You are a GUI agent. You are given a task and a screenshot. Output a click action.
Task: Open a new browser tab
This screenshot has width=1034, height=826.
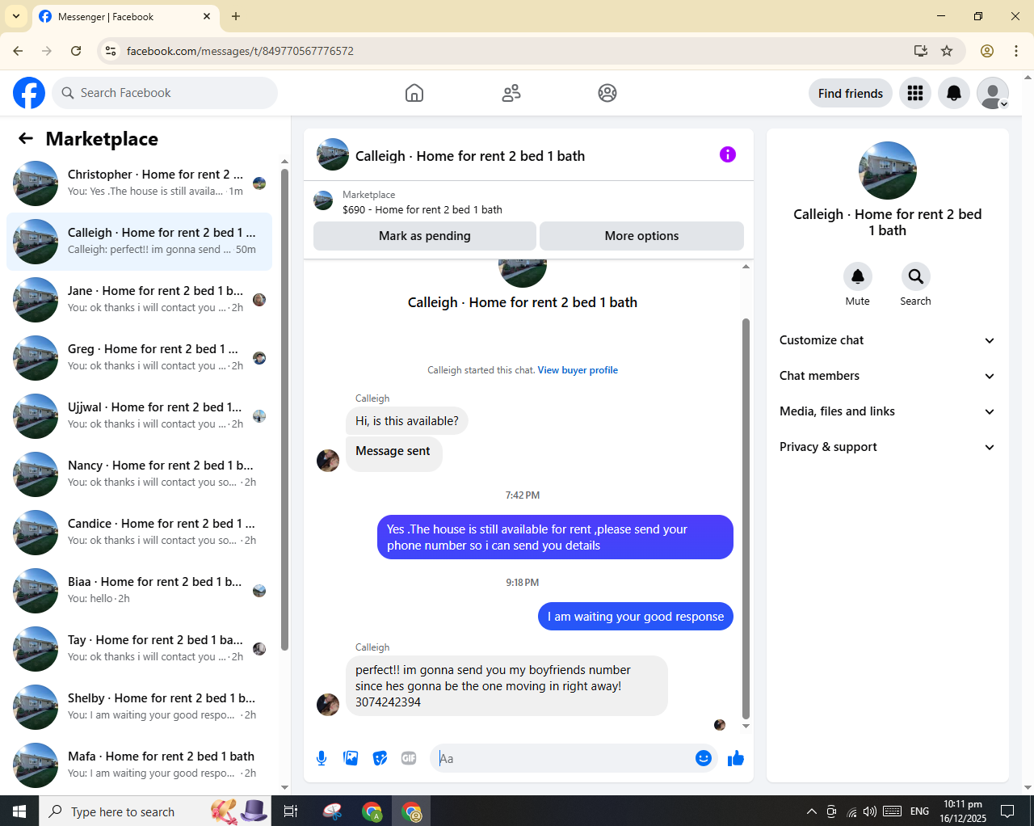[x=236, y=16]
